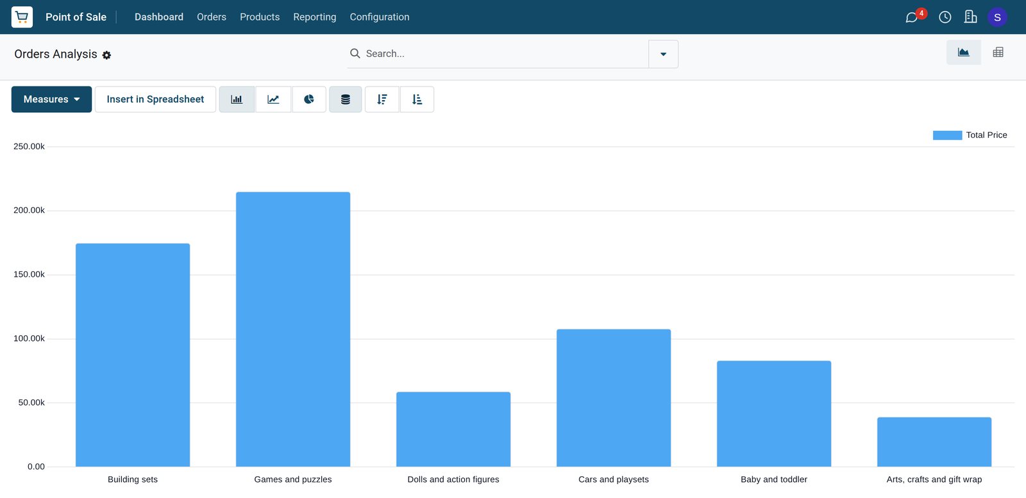This screenshot has height=498, width=1026.
Task: Click the Dolls and action figures bar
Action: (453, 429)
